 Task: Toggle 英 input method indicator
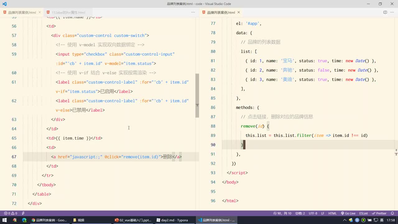pos(382,220)
